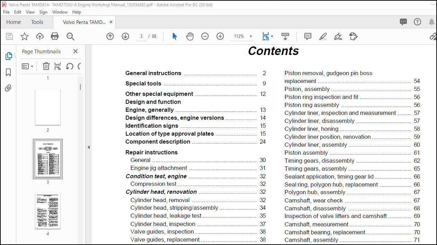Collapse the navigation pane with left arrow
The width and height of the screenshot is (437, 245).
click(x=88, y=147)
